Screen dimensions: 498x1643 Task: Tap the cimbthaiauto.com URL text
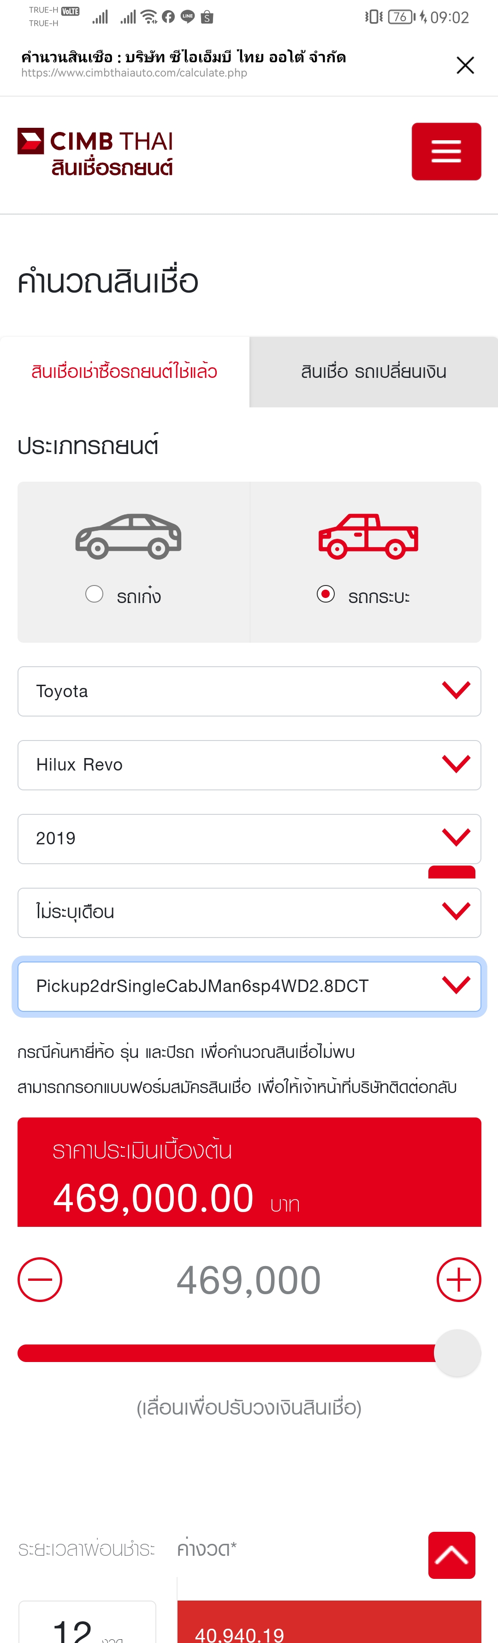click(x=135, y=73)
